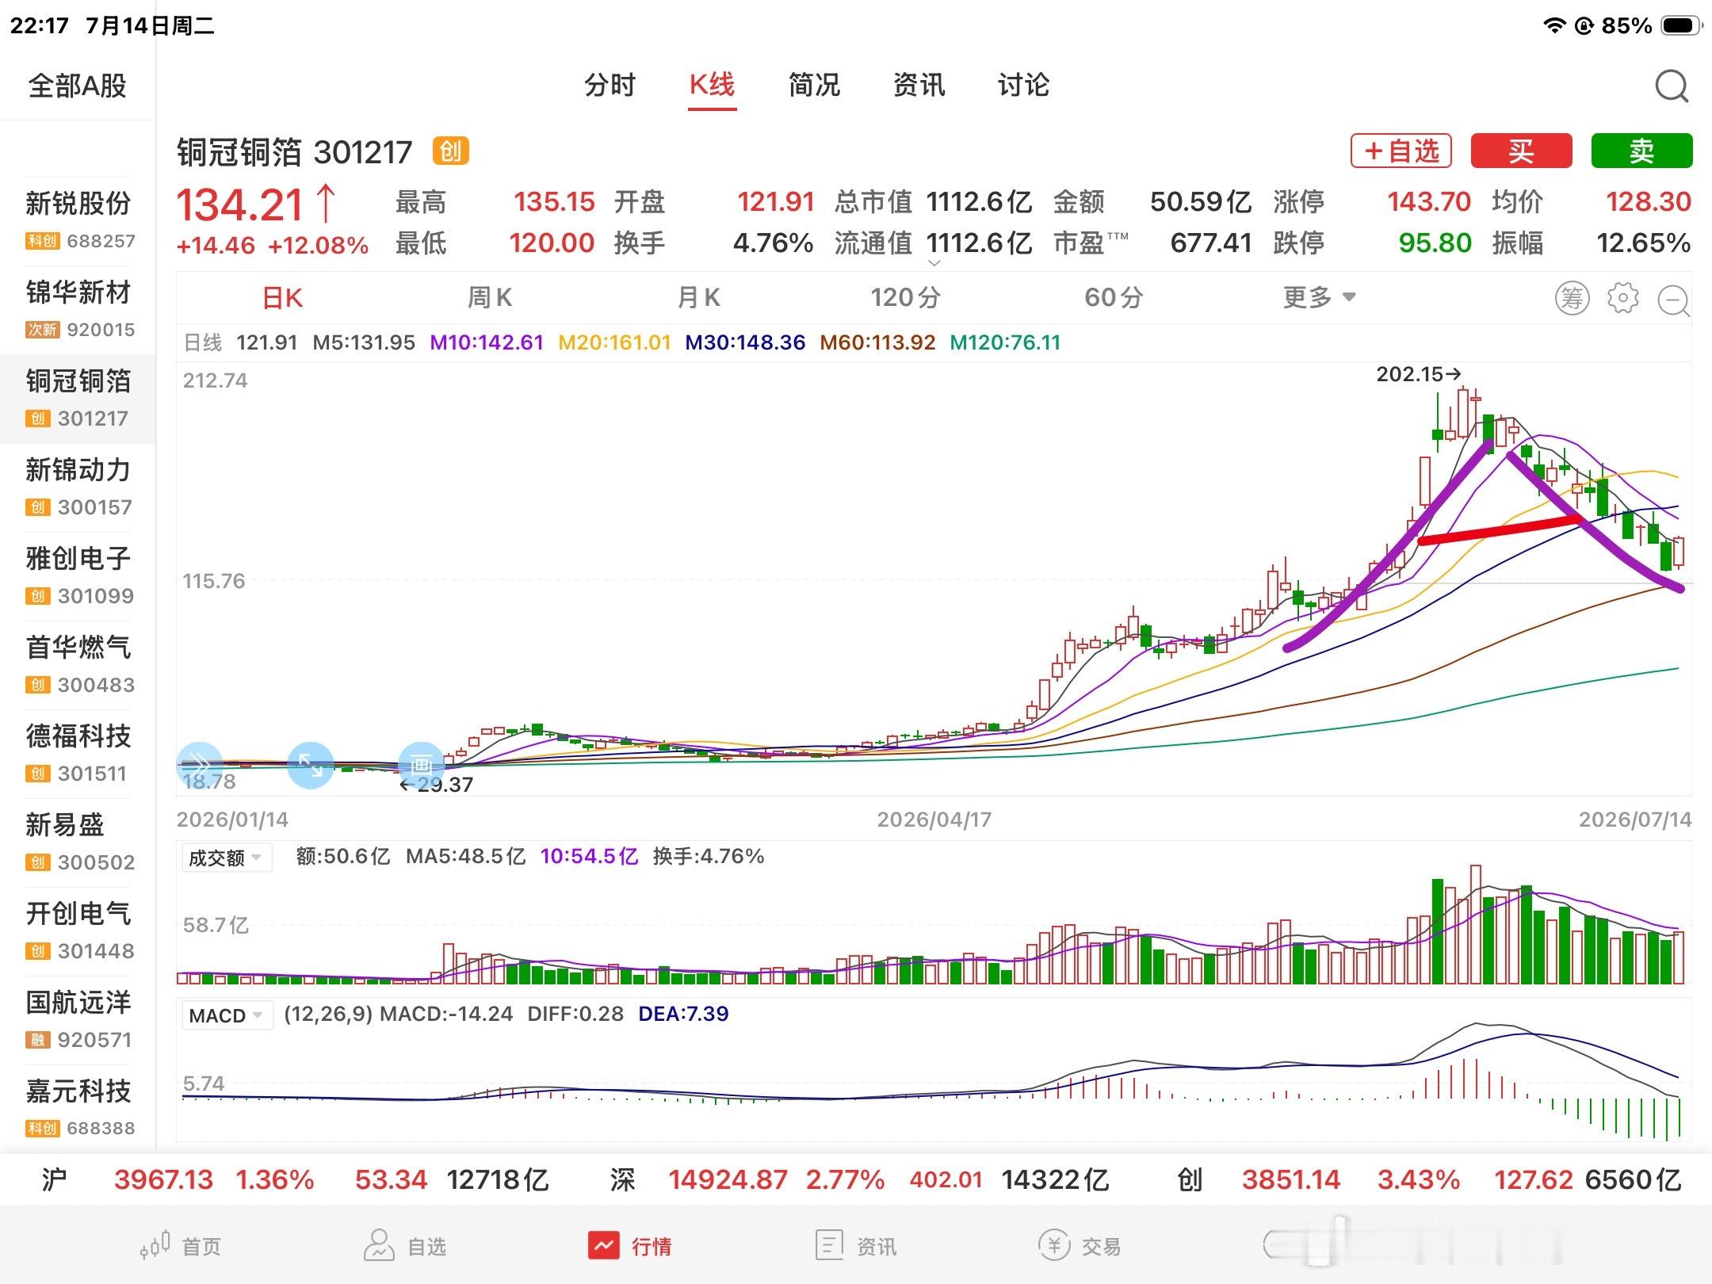Screen dimensions: 1712x1284
Task: Open the chart settings gear icon
Action: click(x=1622, y=298)
